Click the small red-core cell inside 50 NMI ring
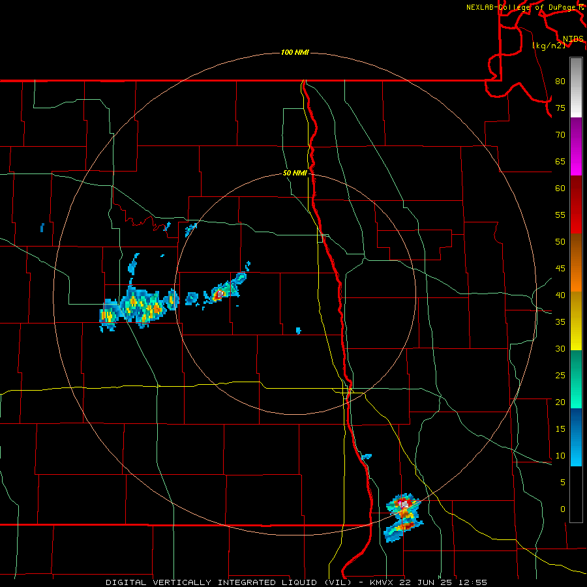This screenshot has width=587, height=587. (x=218, y=295)
